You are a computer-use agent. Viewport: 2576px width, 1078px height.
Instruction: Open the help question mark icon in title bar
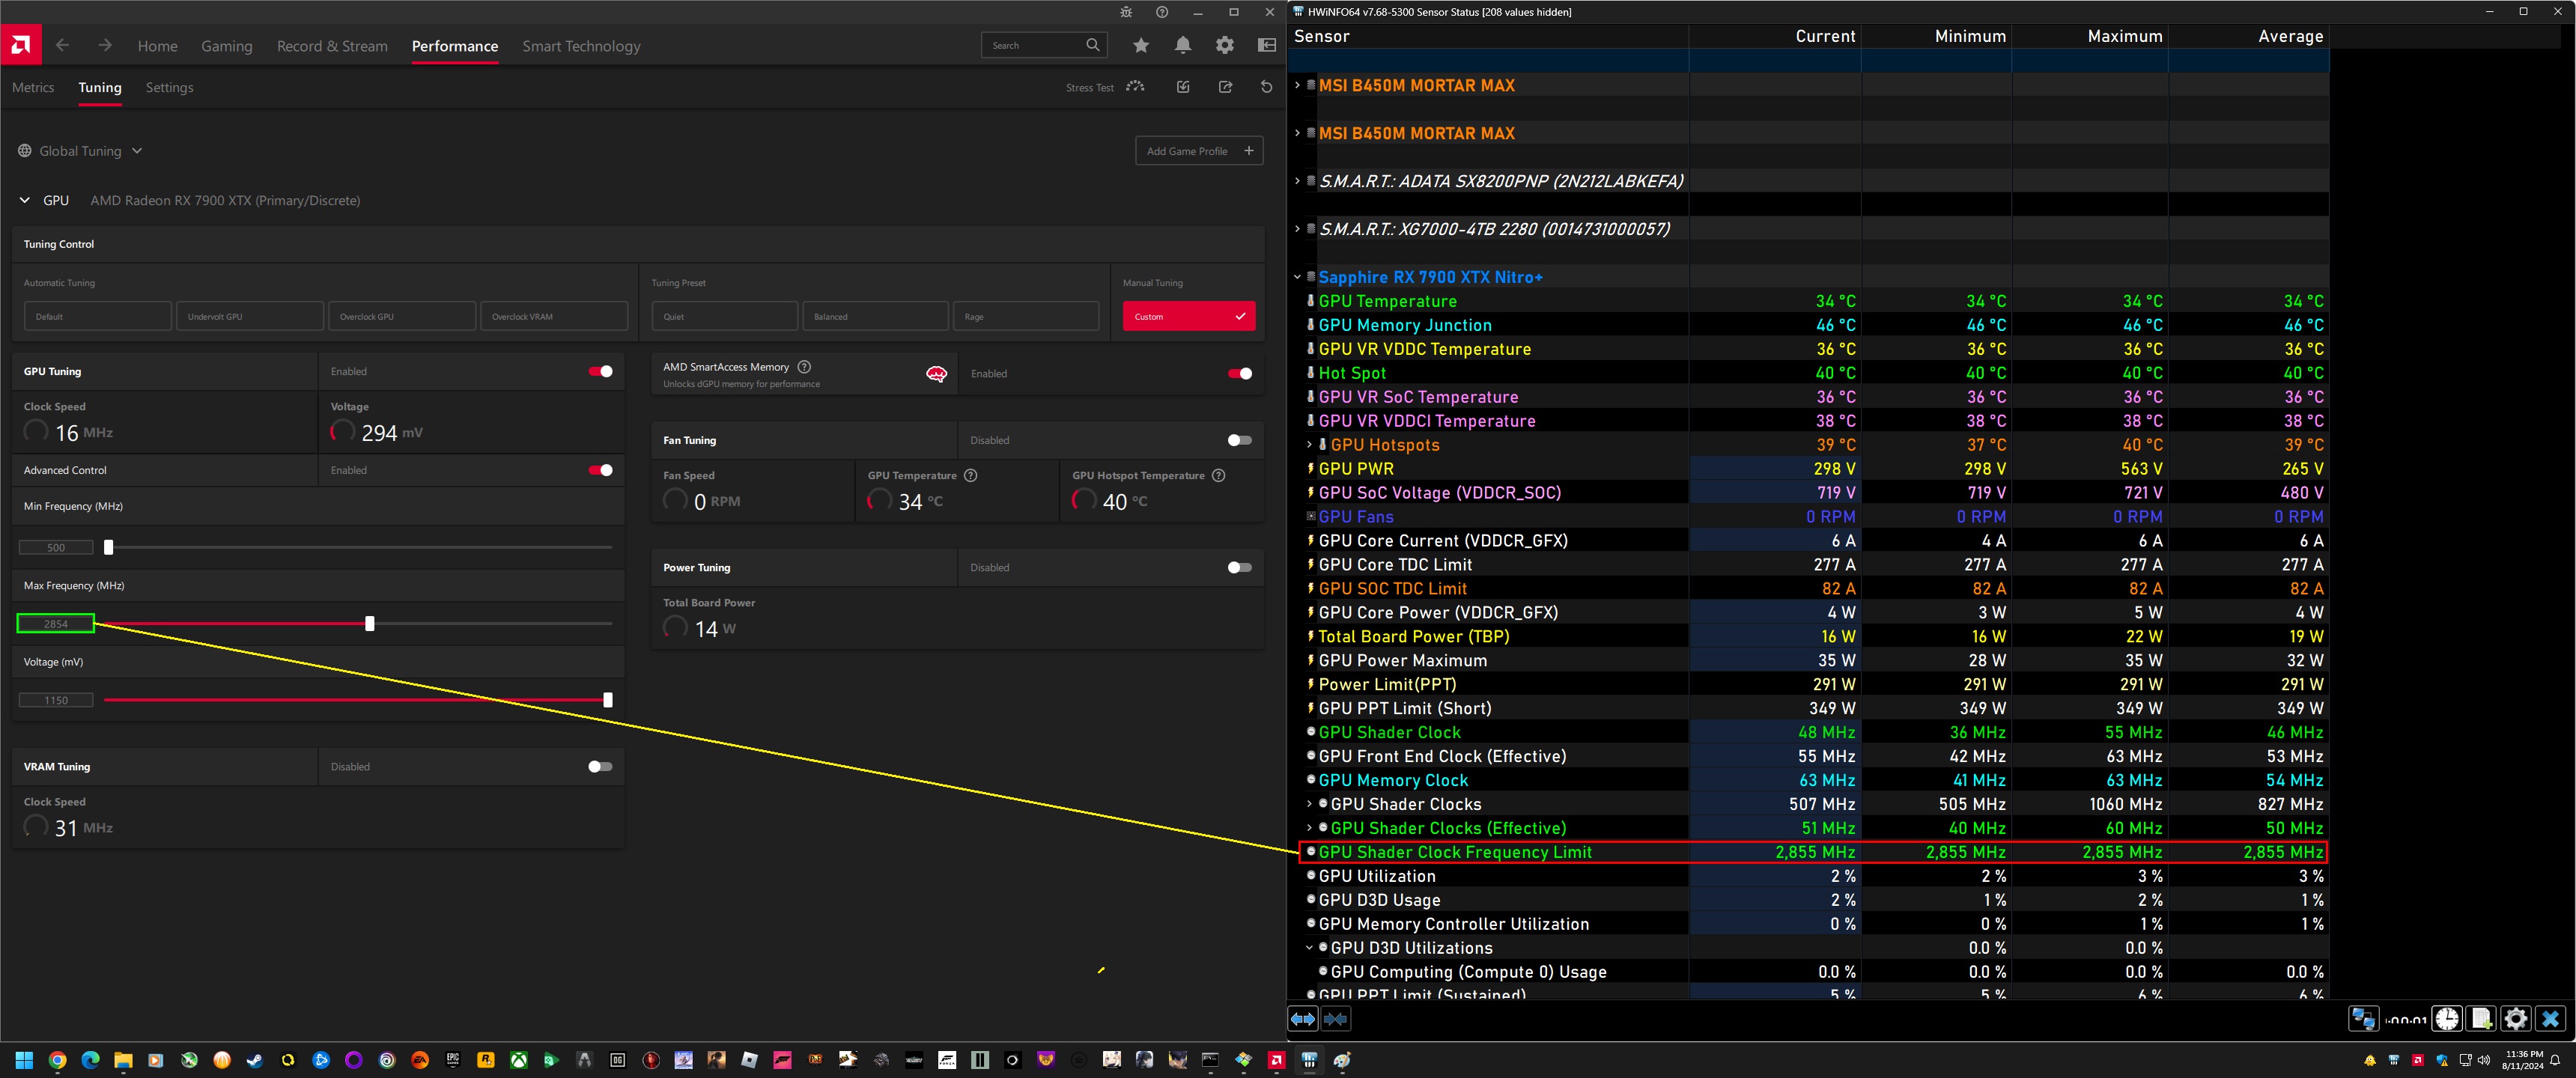pos(1161,12)
